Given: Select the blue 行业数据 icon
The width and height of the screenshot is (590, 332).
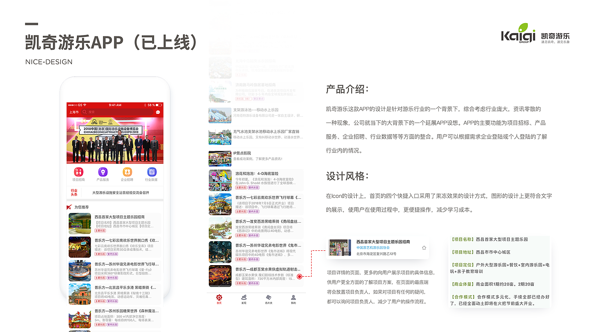Looking at the screenshot, I should [151, 171].
